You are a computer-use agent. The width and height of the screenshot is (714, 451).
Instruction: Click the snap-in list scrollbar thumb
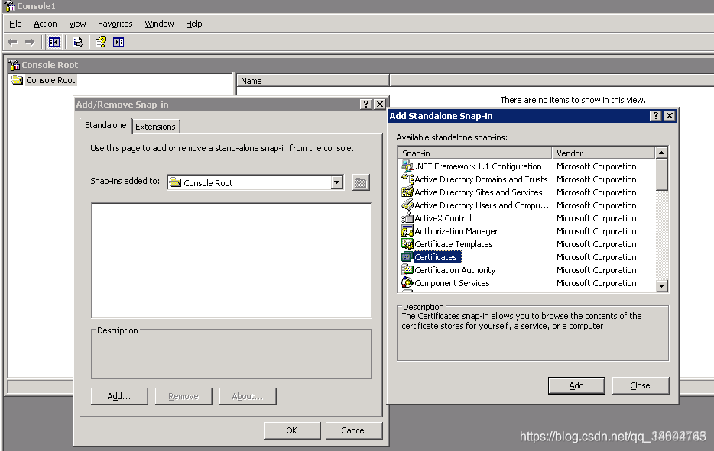[661, 174]
